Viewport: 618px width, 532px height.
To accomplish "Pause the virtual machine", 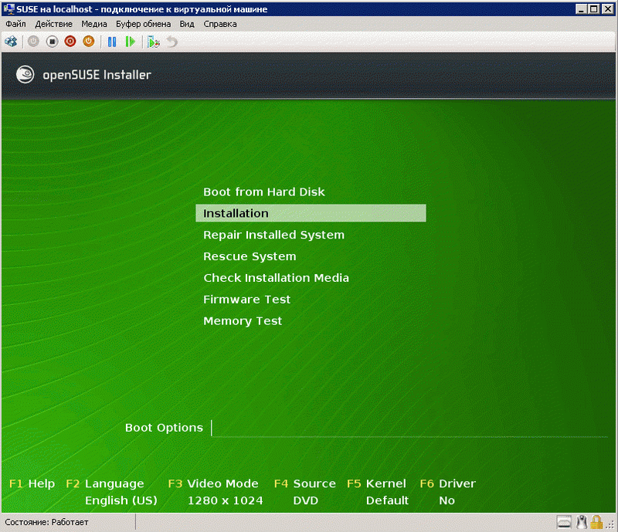I will (x=112, y=42).
